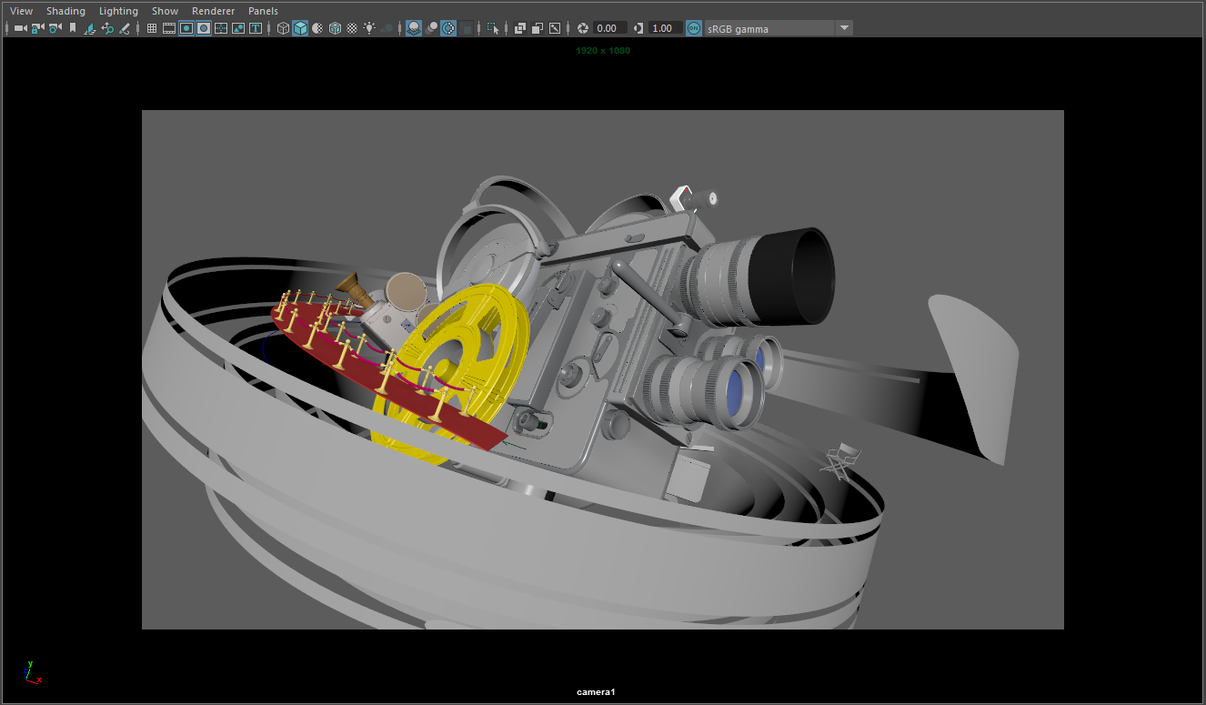Enable Wireframe on Shaded icon
Viewport: 1206px width, 705px height.
click(x=335, y=28)
